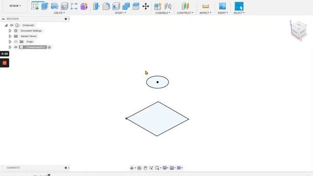Screen dimensions: 313x176
Task: Click the Browser panel options dot
Action: coord(66,19)
